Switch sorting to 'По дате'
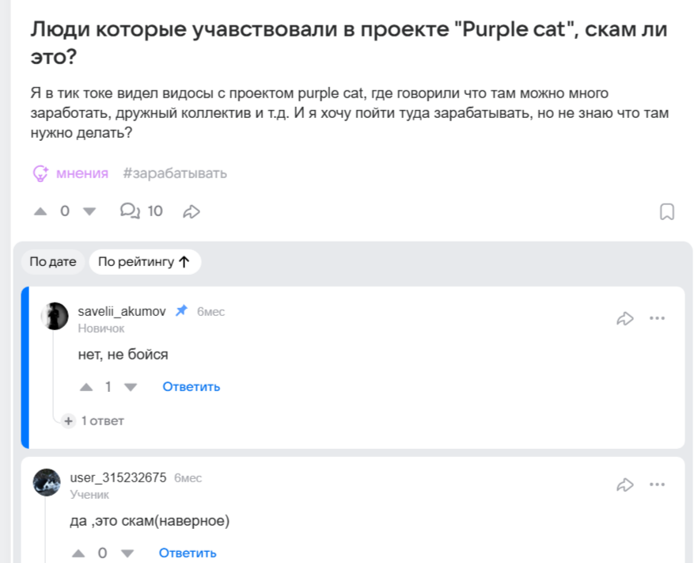Screen dimensions: 694x563 [53, 261]
